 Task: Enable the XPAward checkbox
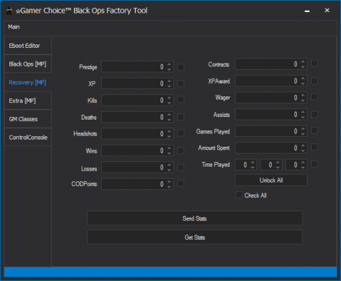pos(314,81)
